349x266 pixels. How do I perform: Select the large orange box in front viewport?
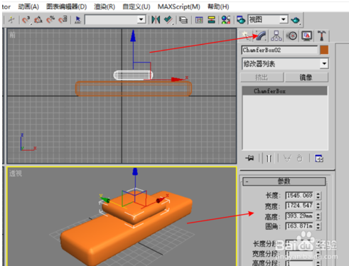pyautogui.click(x=134, y=88)
